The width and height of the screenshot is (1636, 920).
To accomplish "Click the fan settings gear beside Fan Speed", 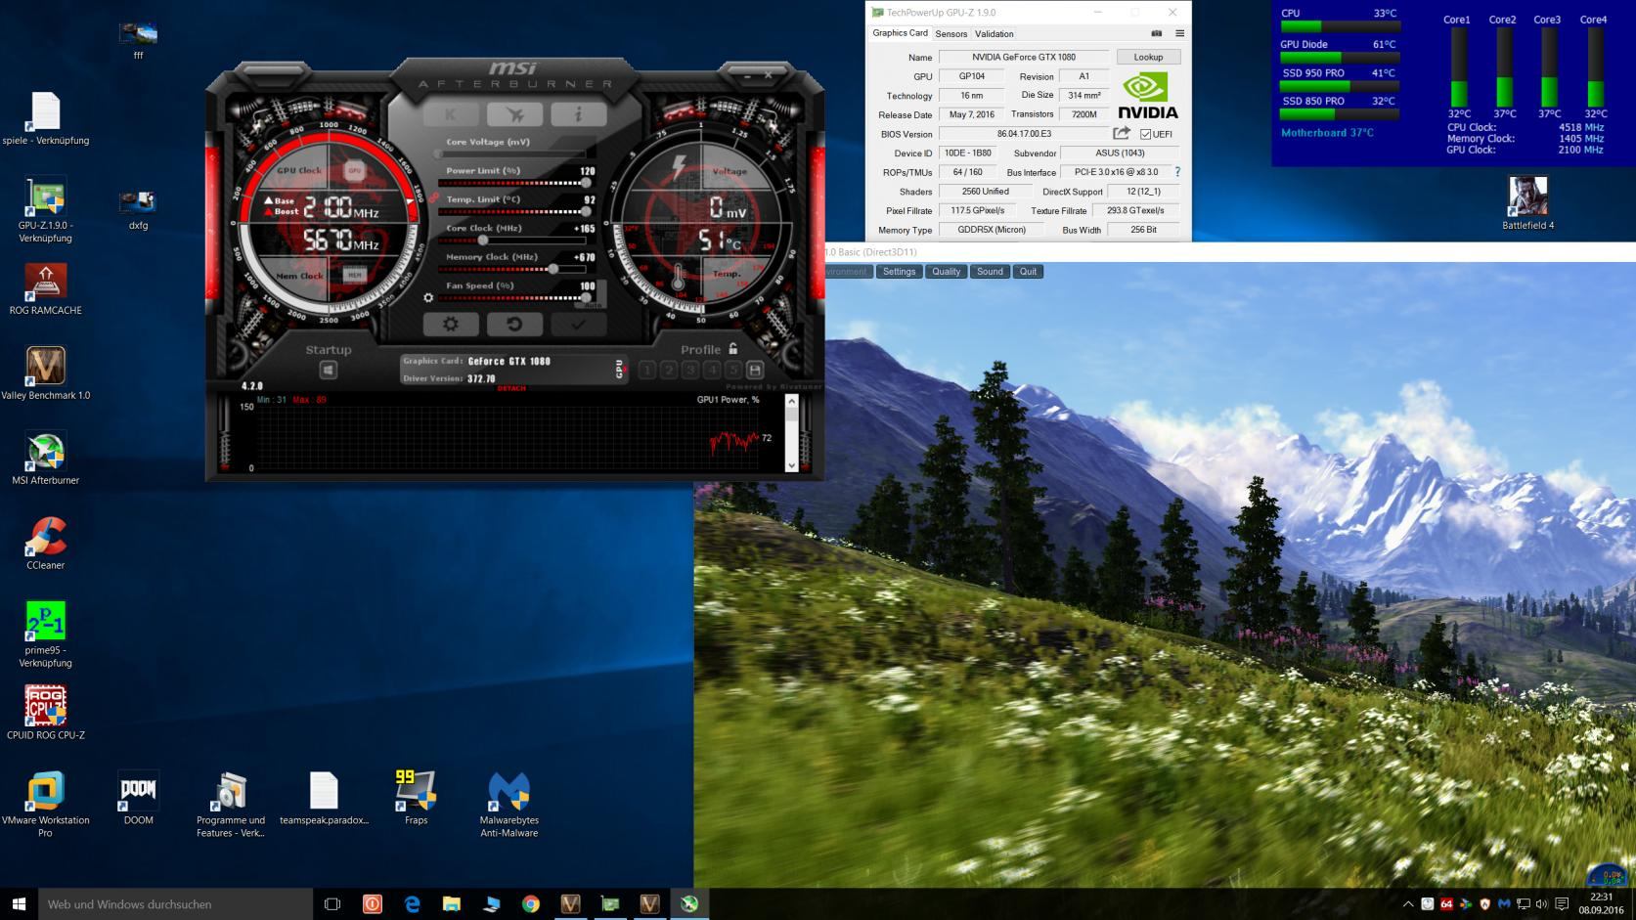I will click(428, 298).
